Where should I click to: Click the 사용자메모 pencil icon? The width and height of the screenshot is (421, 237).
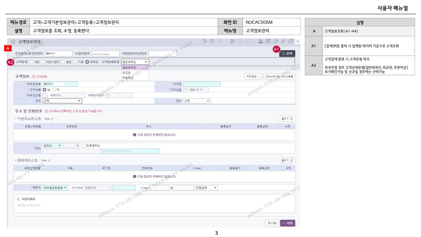coord(18,199)
